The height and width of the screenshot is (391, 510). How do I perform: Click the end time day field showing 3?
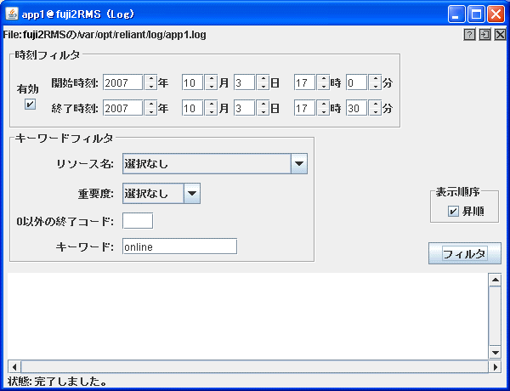coord(244,108)
